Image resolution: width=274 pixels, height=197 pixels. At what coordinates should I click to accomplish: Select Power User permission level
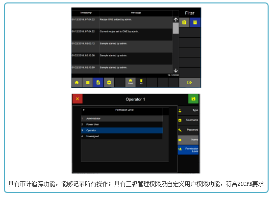pos(122,124)
